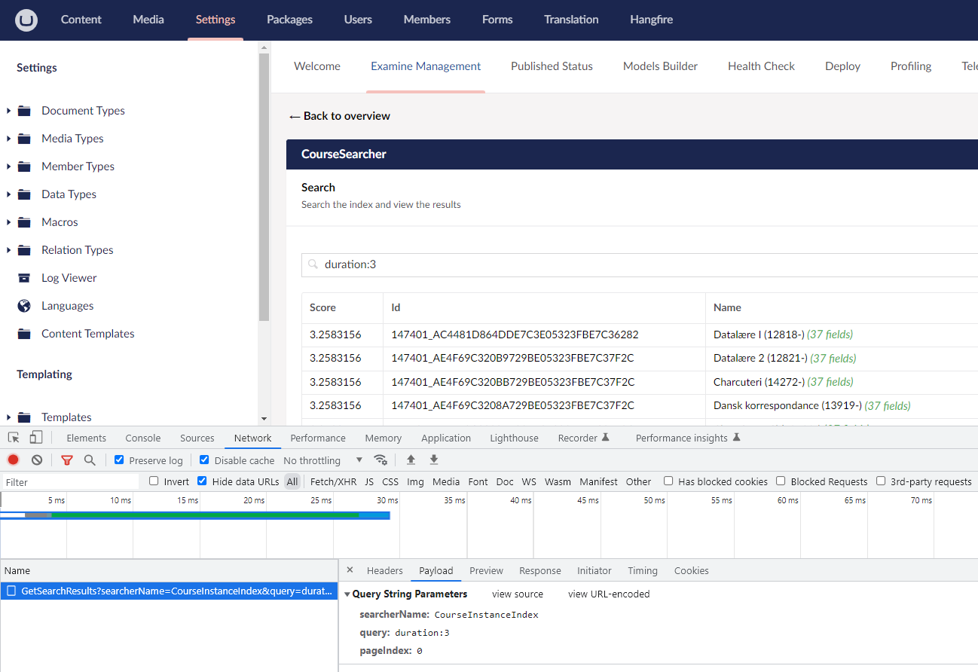Collapse the Query String Parameters section

[x=347, y=594]
